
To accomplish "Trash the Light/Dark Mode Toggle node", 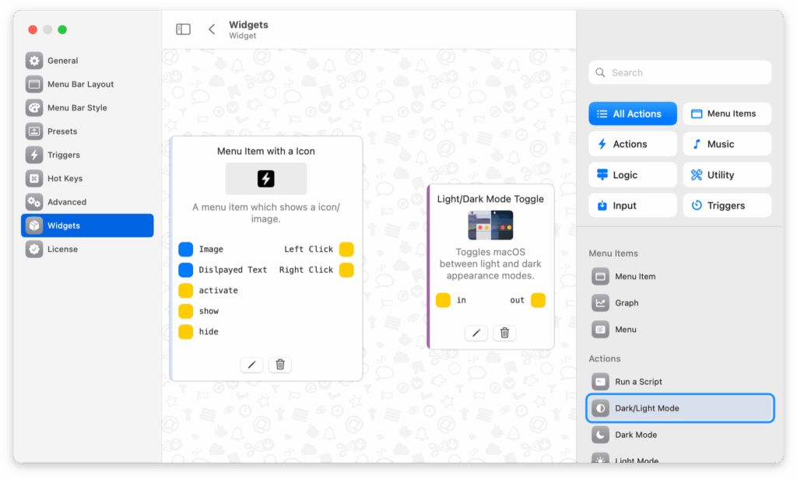I will 504,333.
